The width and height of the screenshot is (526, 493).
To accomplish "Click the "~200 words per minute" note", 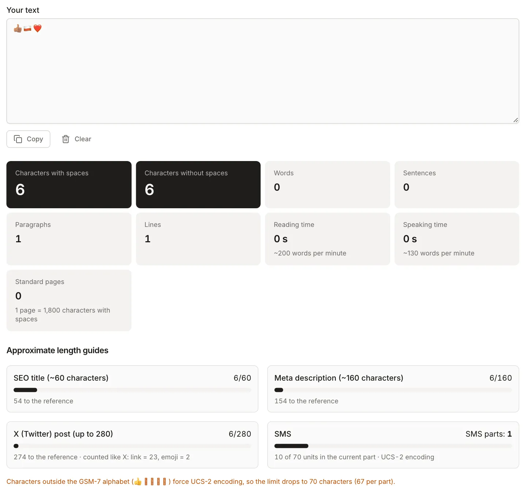I will [310, 253].
